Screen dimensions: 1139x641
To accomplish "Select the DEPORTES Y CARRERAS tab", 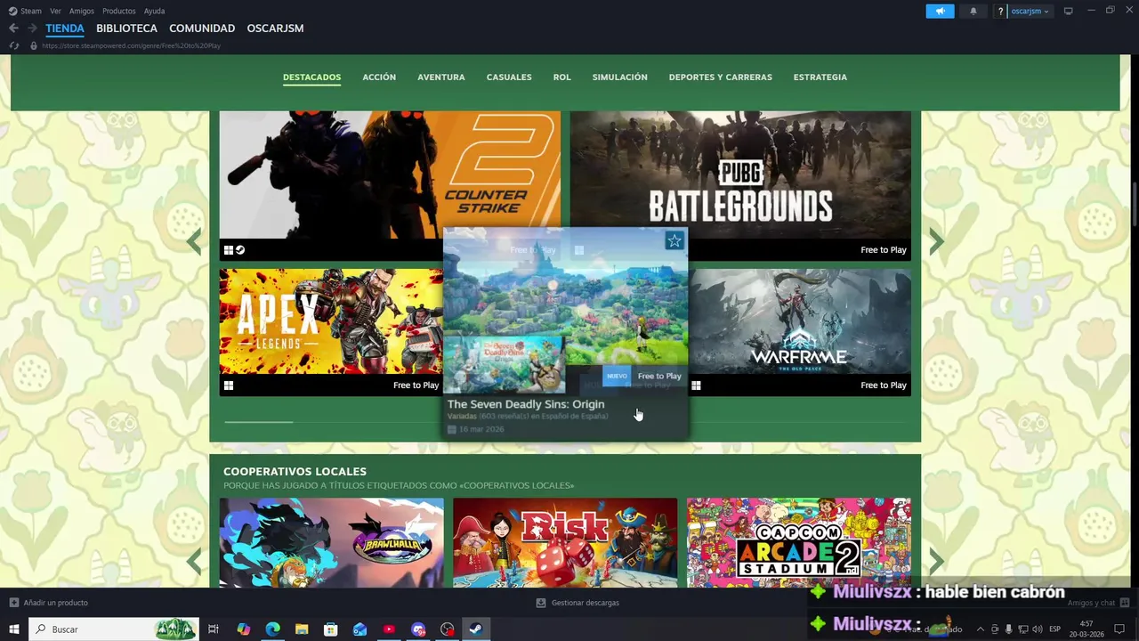I will [720, 77].
